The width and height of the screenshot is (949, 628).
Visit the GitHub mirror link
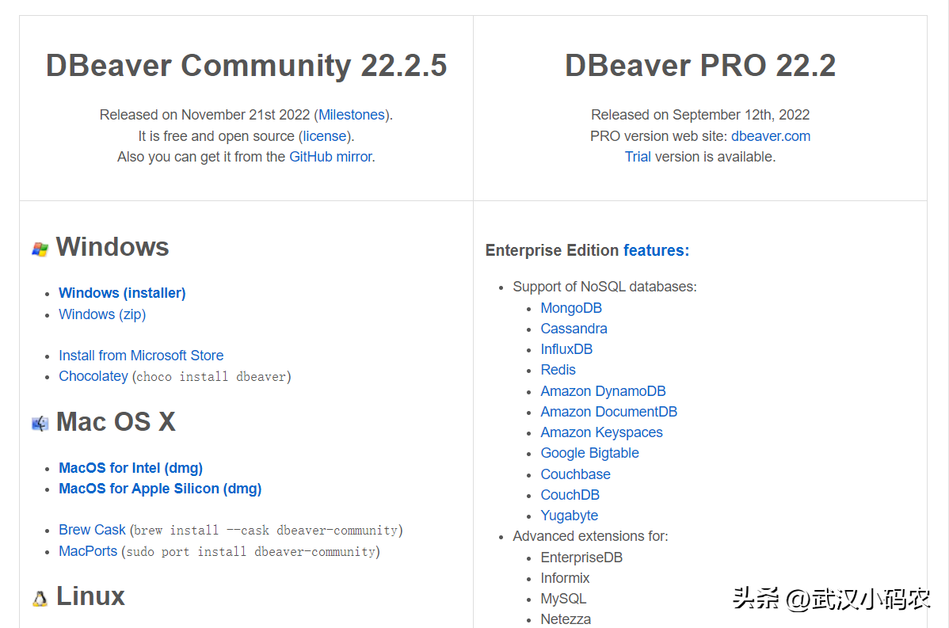tap(330, 157)
